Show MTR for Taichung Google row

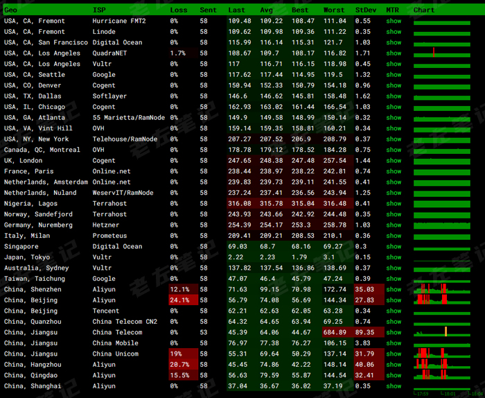pos(394,279)
